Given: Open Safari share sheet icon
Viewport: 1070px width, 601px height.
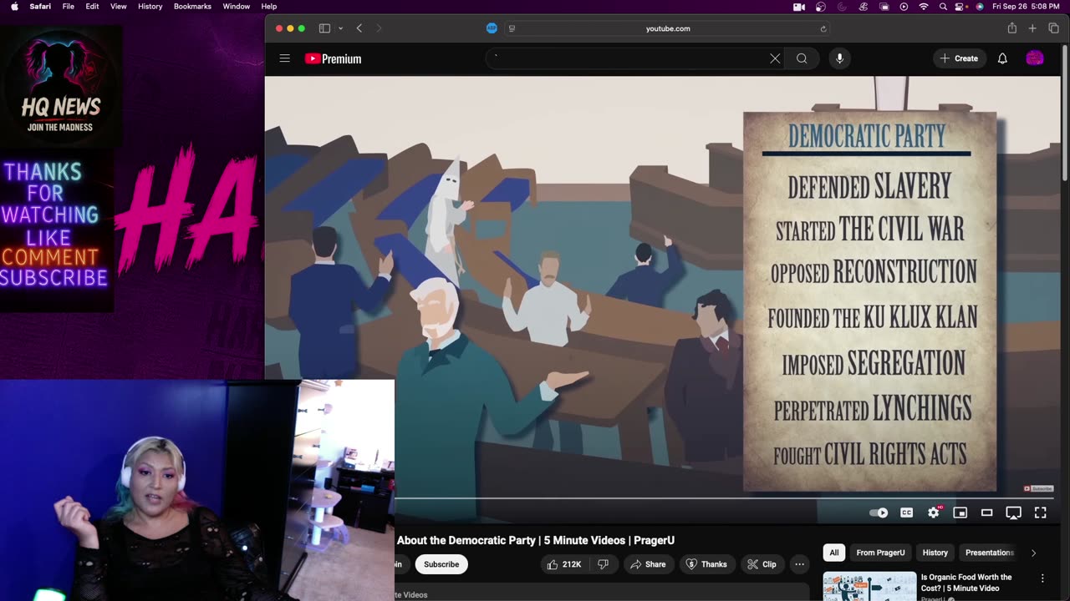Looking at the screenshot, I should [x=1011, y=28].
